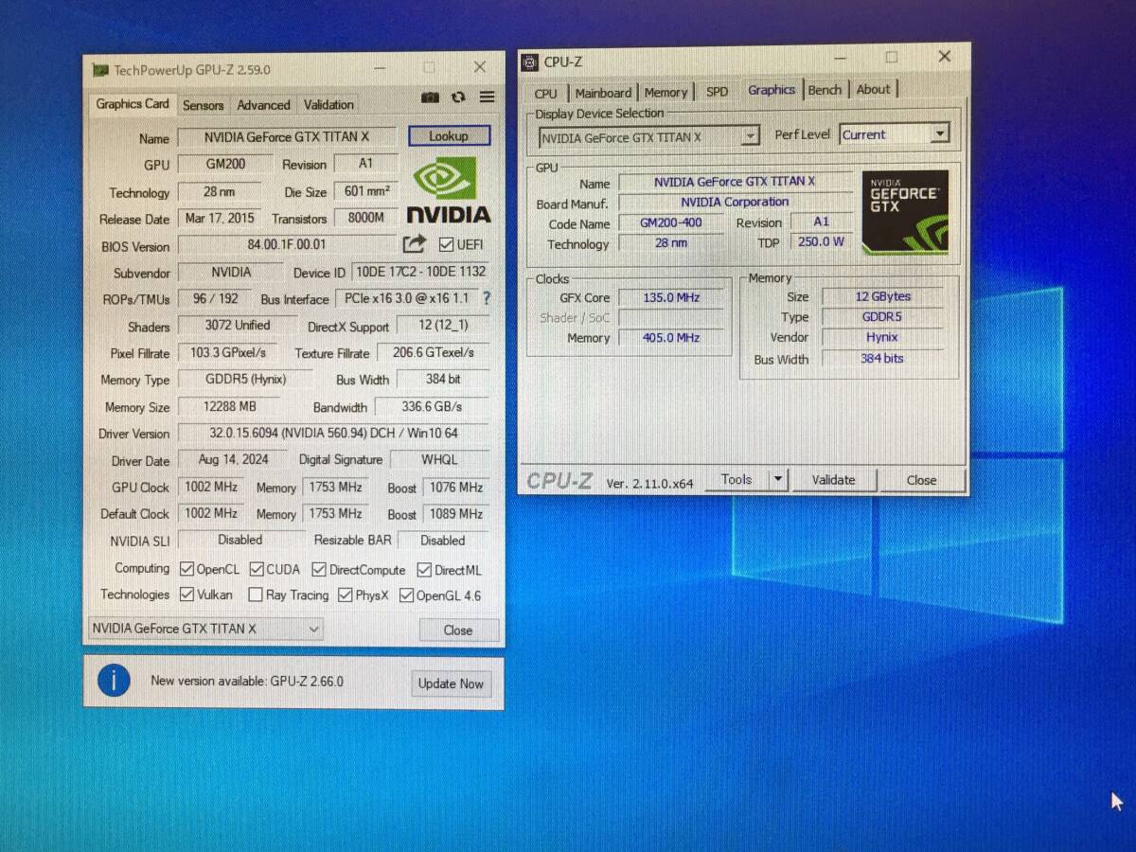Toggle the Ray Tracing checkbox
Viewport: 1136px width, 852px height.
[256, 595]
